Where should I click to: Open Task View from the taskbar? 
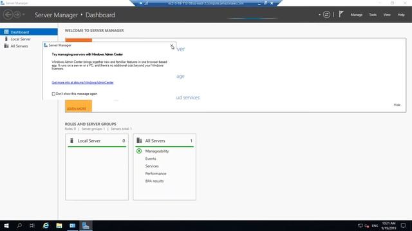[x=32, y=225]
